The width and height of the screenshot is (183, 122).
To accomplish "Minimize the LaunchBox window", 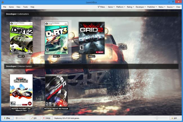I will point(169,2).
